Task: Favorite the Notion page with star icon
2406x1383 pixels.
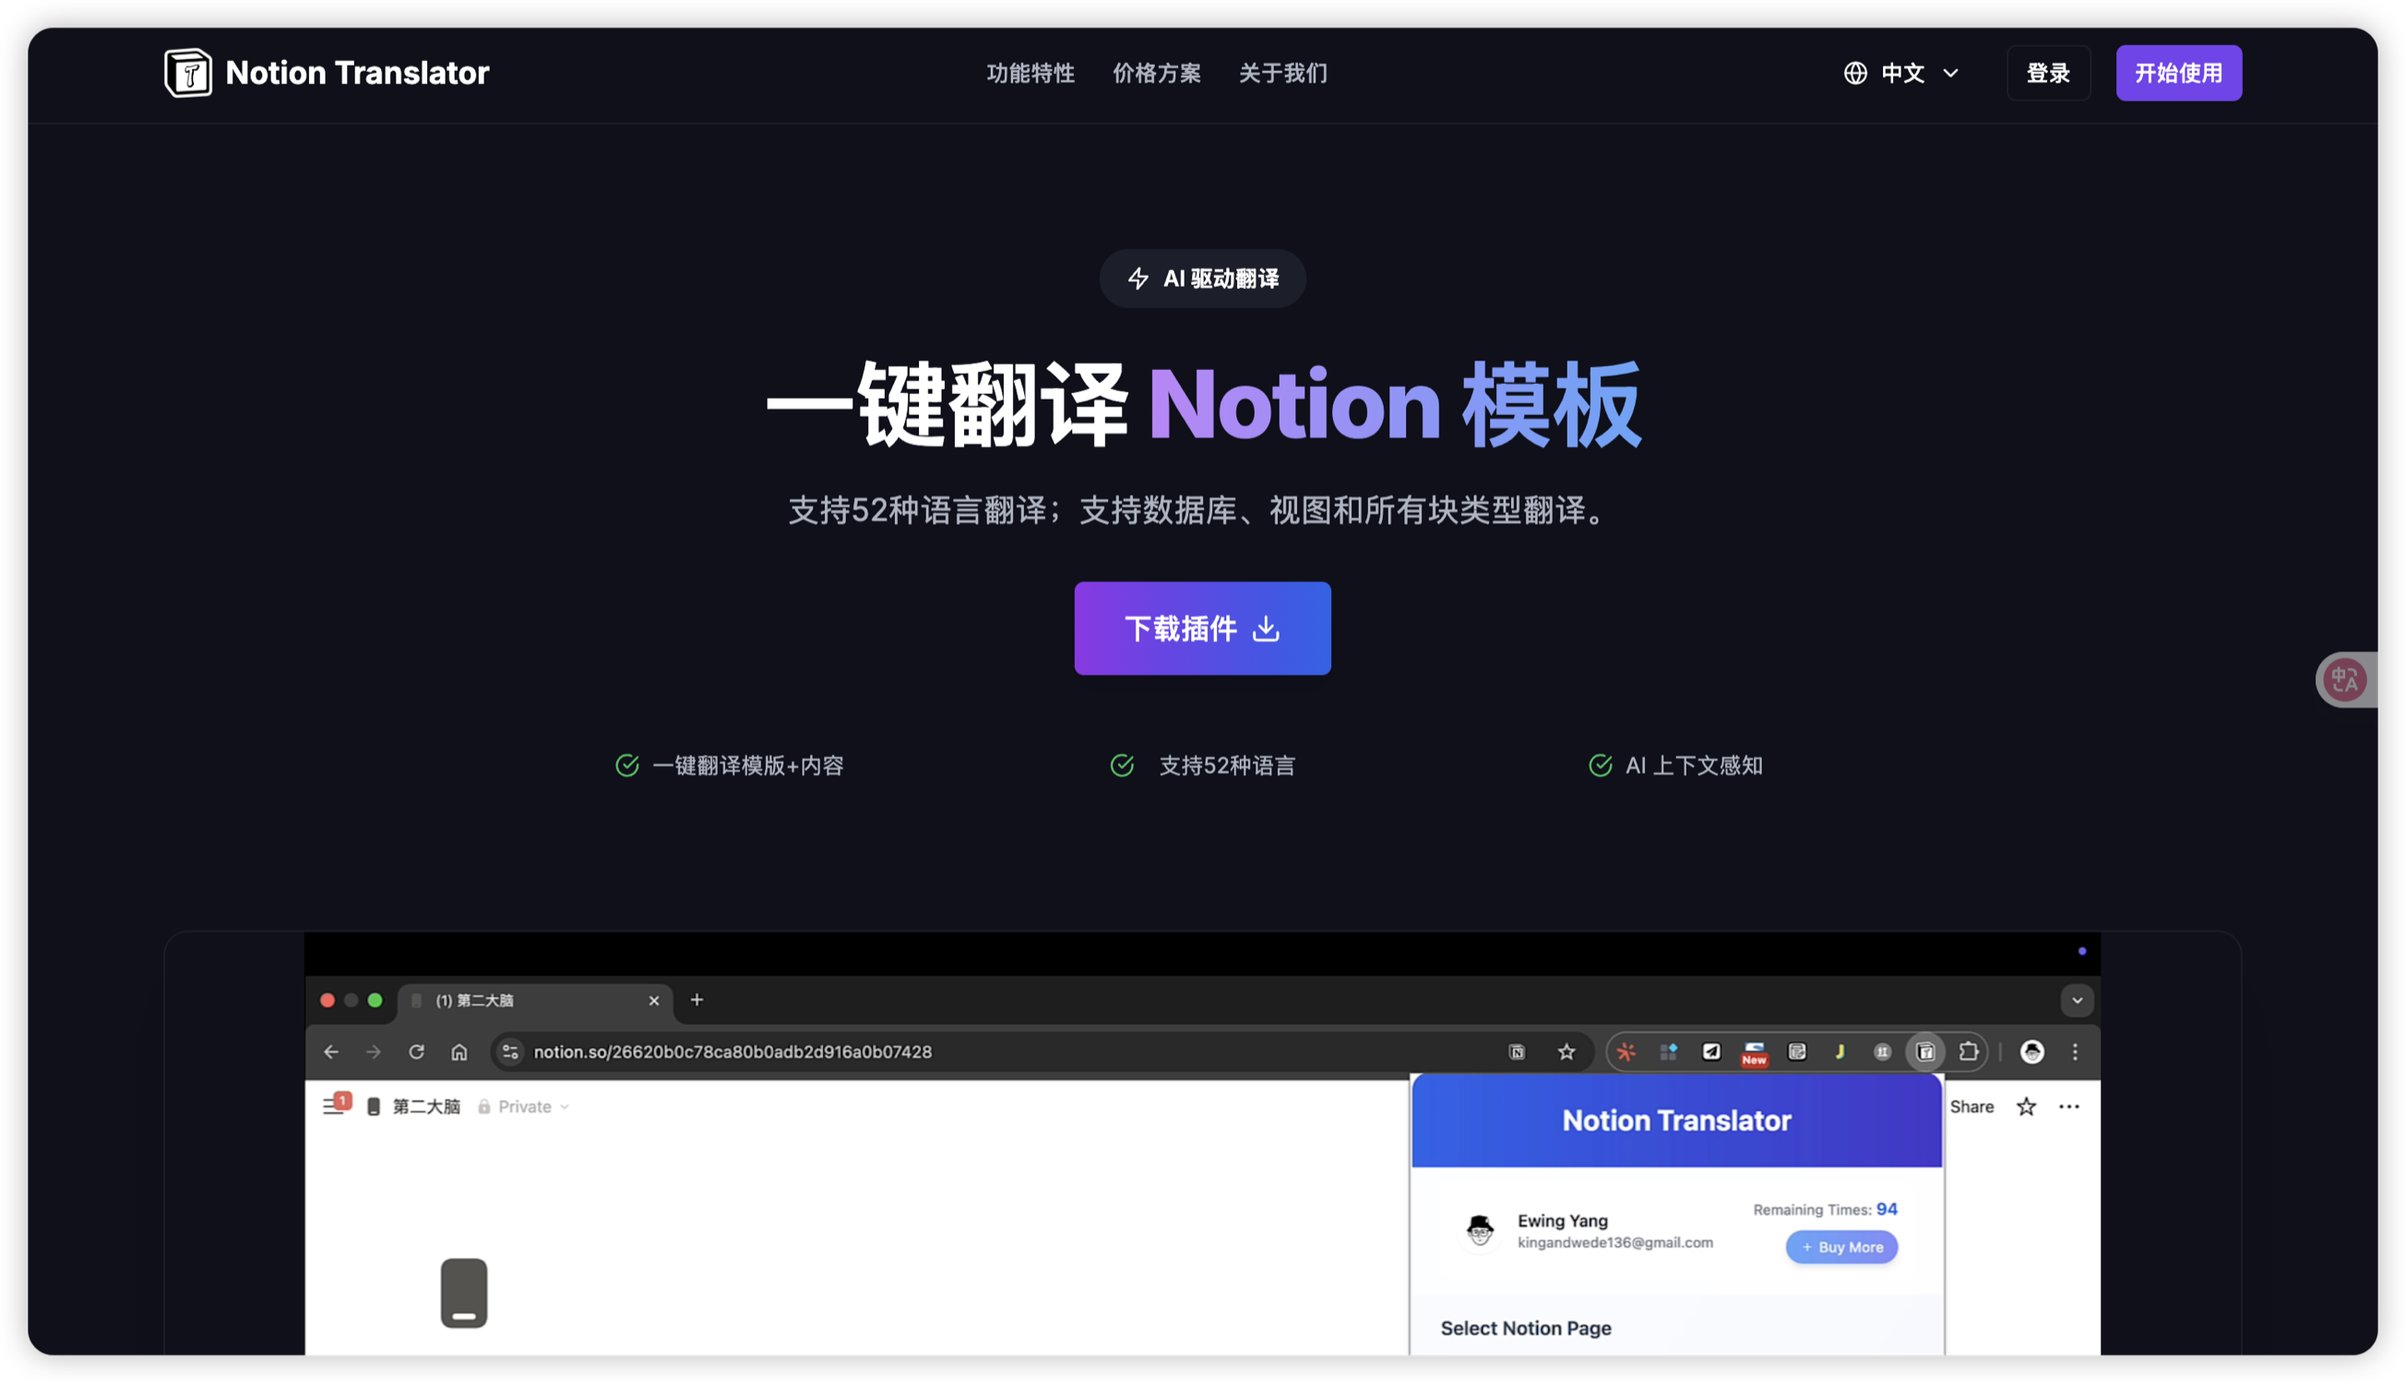Action: (2026, 1106)
